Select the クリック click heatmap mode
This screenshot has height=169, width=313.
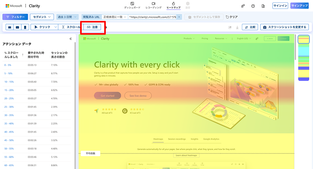tap(42, 27)
